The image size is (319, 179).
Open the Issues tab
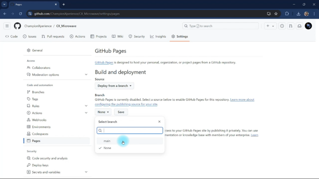click(30, 36)
